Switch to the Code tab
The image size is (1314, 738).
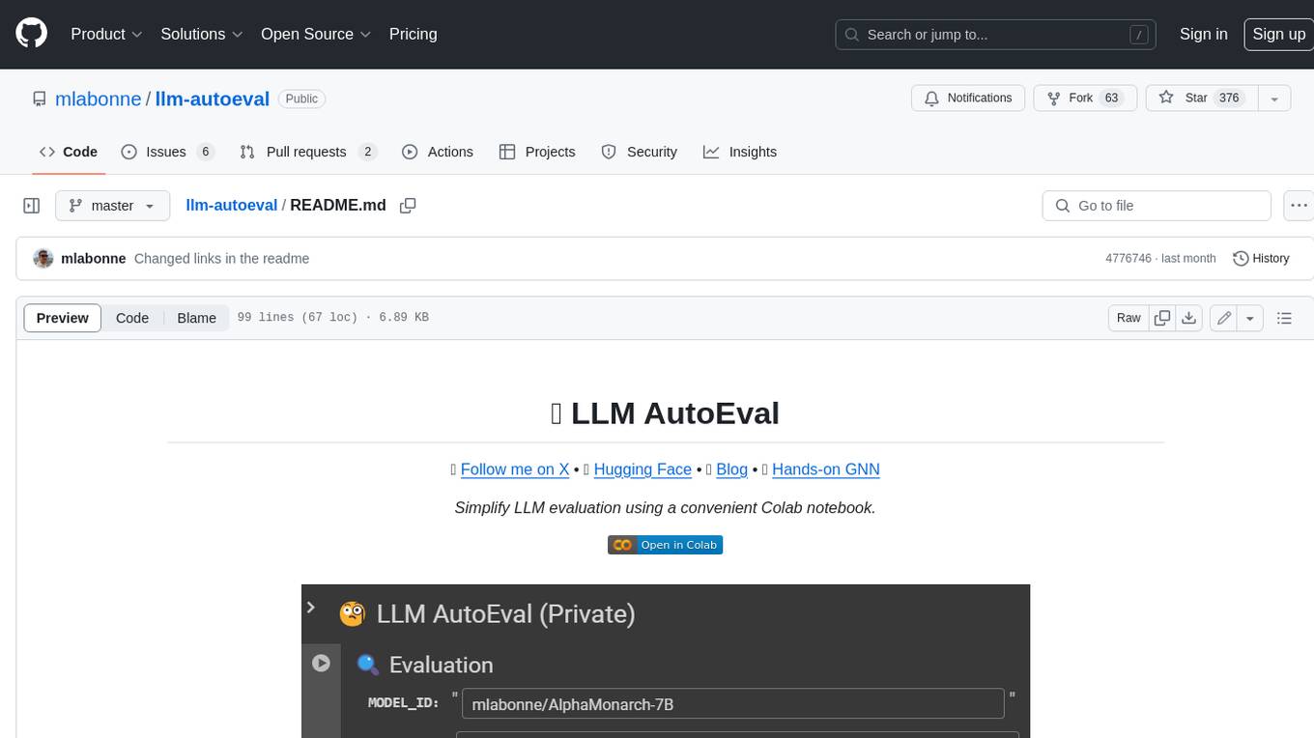pyautogui.click(x=69, y=152)
